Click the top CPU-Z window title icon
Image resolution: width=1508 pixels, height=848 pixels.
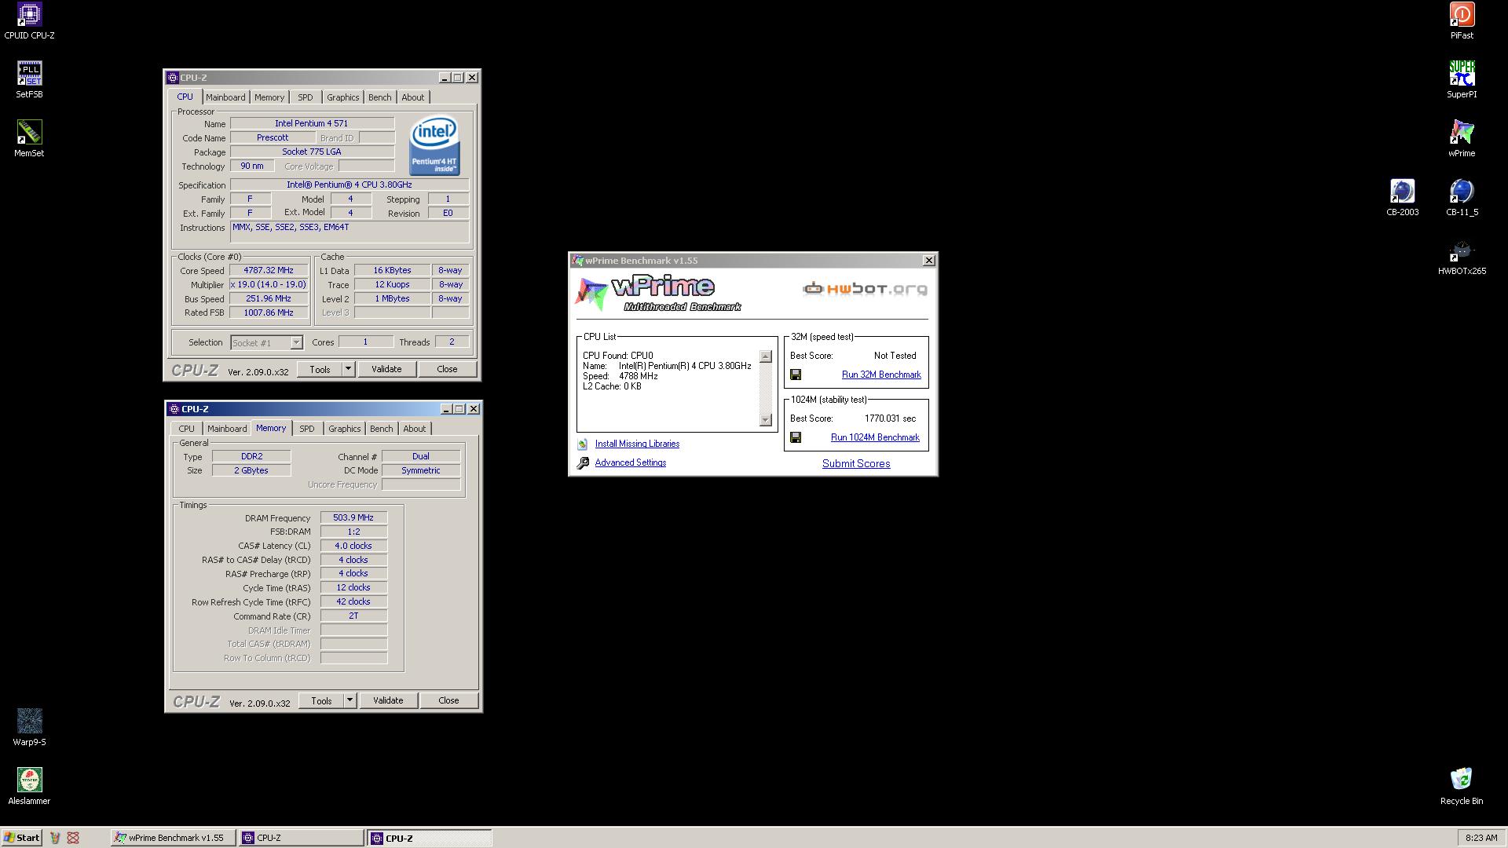click(x=173, y=78)
